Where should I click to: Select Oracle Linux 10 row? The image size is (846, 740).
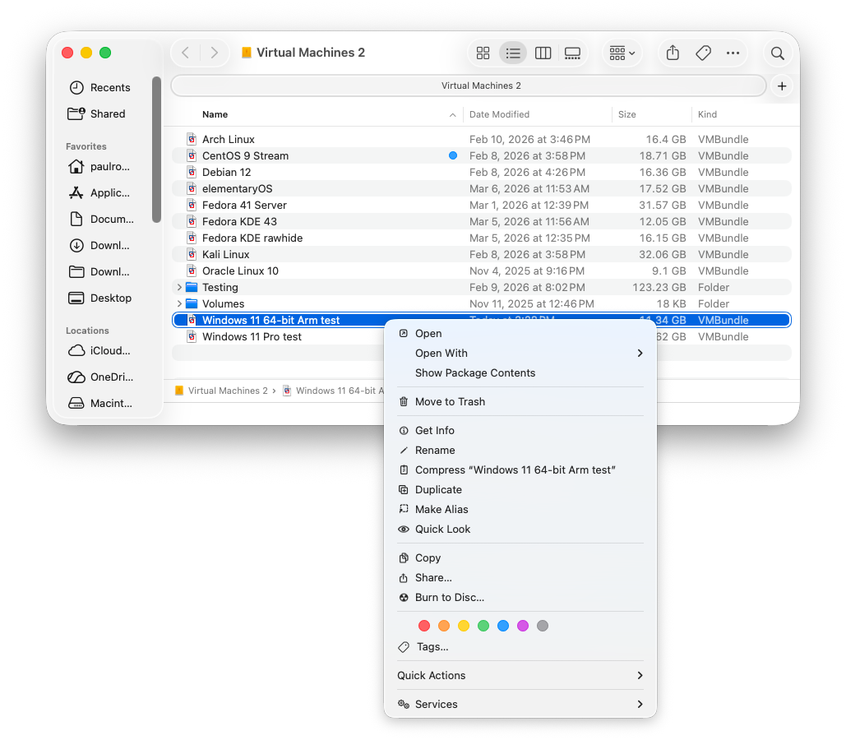point(481,271)
